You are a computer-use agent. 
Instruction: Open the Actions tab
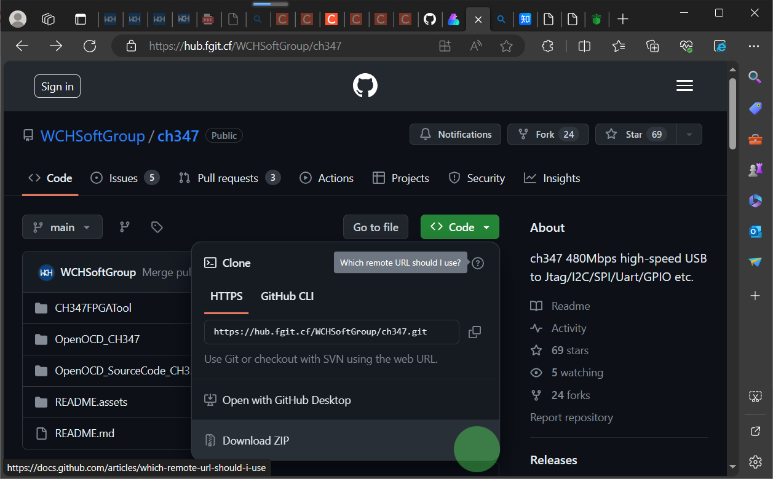(x=327, y=178)
